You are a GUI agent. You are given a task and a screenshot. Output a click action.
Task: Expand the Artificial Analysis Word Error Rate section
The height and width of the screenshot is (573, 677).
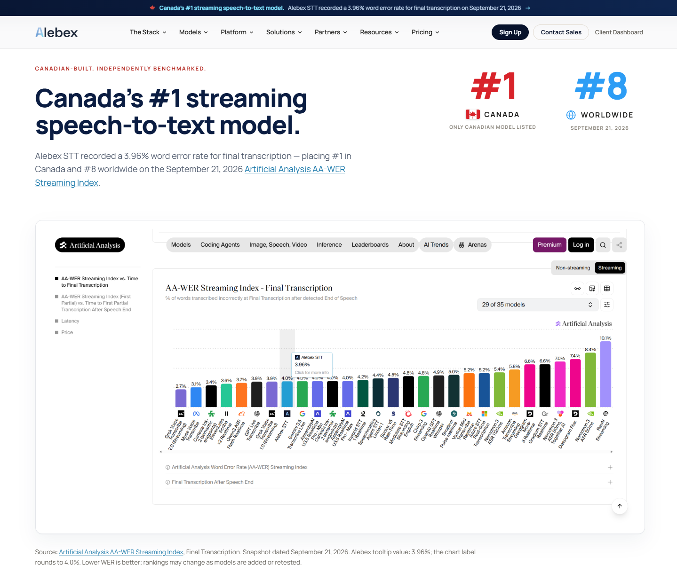(x=389, y=467)
